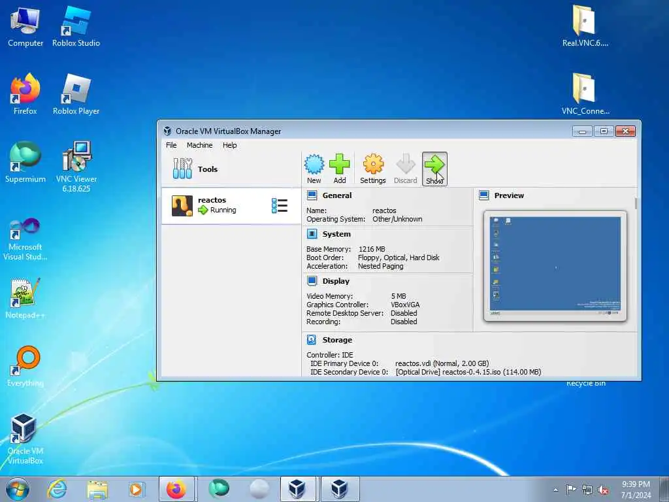669x502 pixels.
Task: Click the Preview panel monitor icon
Action: 484,195
